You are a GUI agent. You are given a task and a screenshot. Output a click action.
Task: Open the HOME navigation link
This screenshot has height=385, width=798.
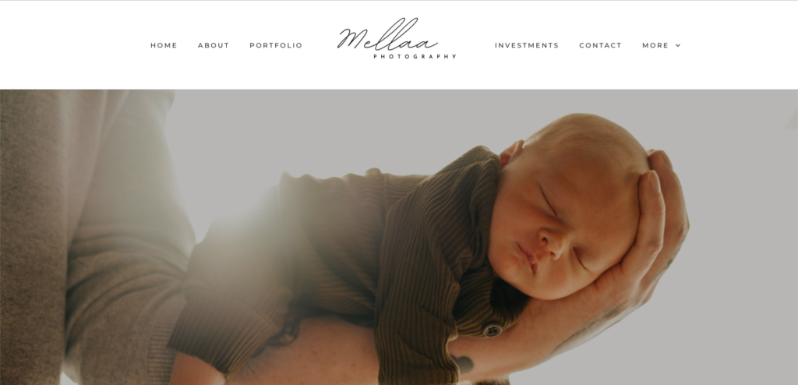[164, 45]
